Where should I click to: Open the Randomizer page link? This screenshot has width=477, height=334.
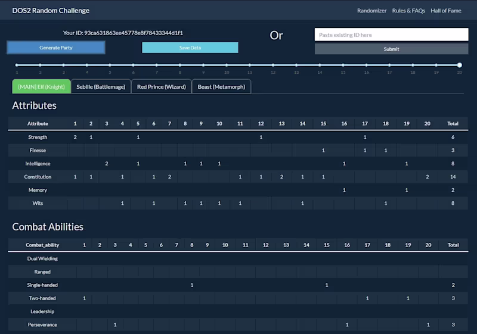[x=371, y=11]
